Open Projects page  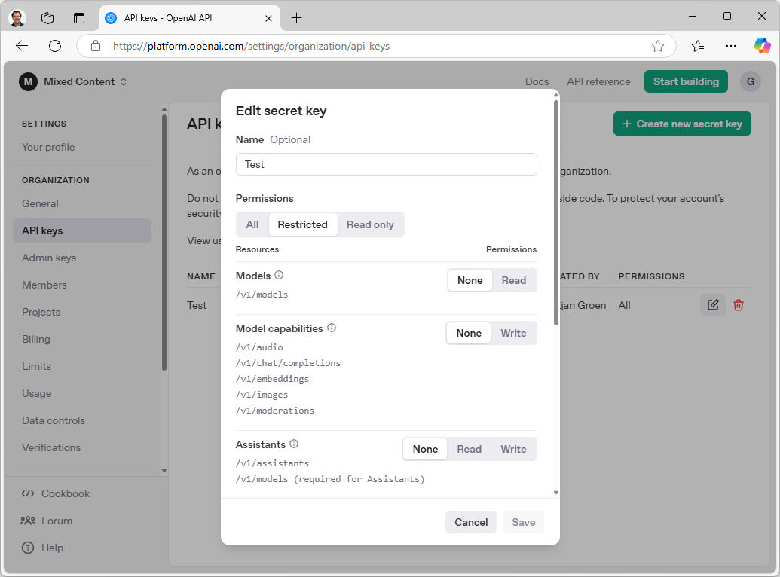(41, 312)
